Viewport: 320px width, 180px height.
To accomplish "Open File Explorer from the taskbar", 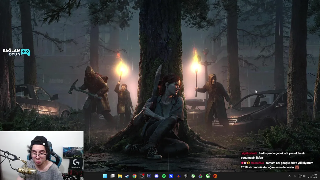I will (x=120, y=176).
